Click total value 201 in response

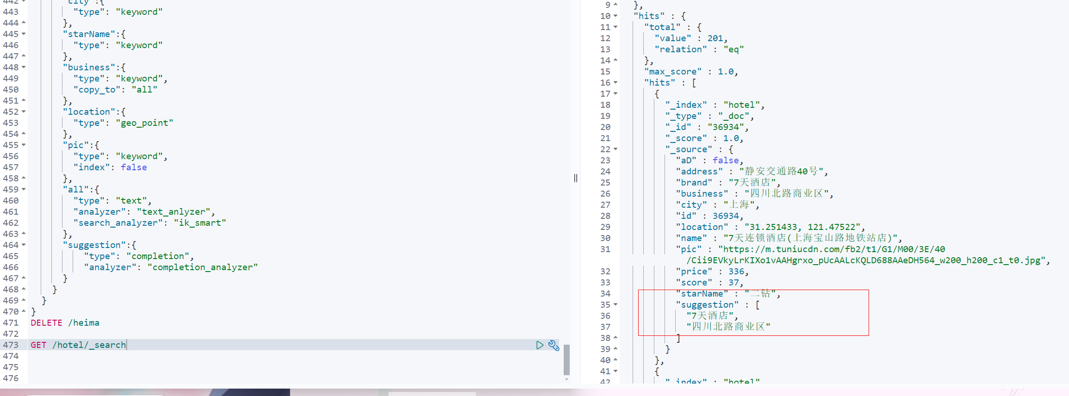tap(715, 38)
